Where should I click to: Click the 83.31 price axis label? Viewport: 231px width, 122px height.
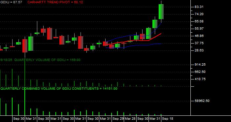click(199, 7)
